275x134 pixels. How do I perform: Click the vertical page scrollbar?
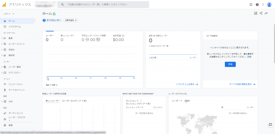tap(274, 44)
